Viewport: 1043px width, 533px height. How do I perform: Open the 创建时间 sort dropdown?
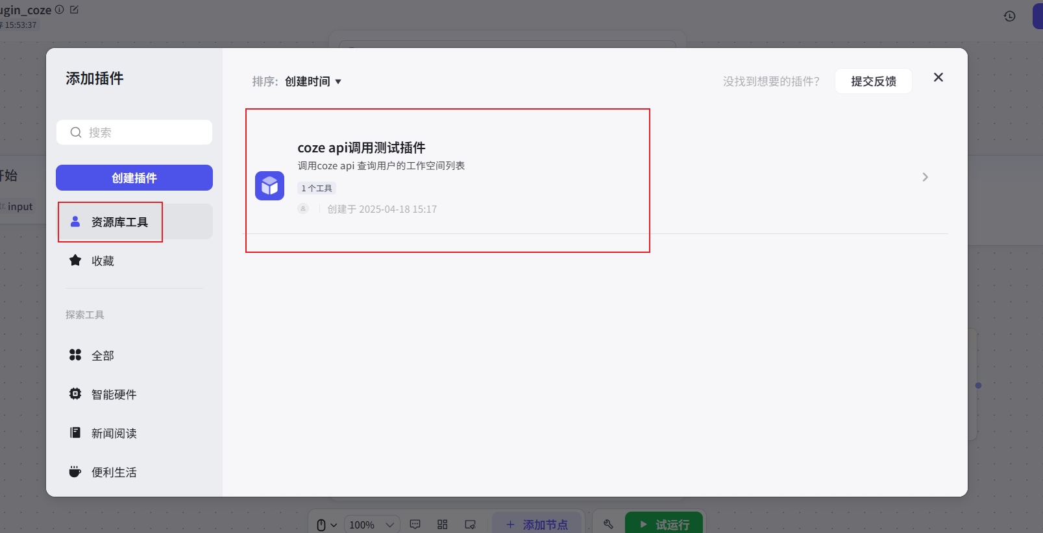pos(313,82)
